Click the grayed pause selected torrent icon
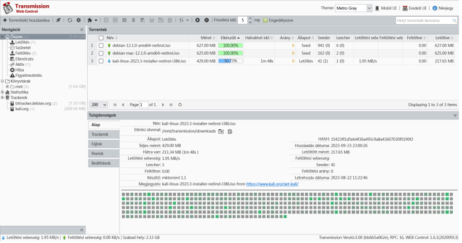This screenshot has height=243, width=462. [x=115, y=20]
